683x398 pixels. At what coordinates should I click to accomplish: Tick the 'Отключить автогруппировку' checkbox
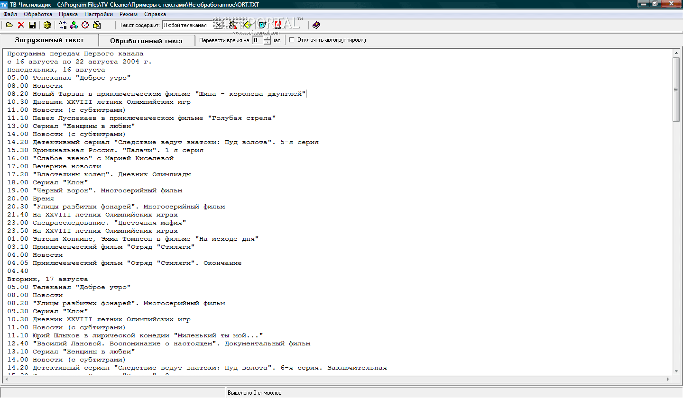pyautogui.click(x=292, y=40)
